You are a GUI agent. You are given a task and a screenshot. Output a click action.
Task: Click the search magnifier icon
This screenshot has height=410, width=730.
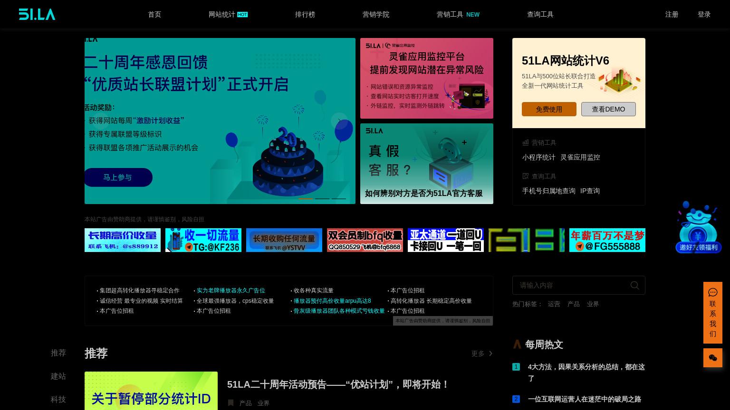635,285
